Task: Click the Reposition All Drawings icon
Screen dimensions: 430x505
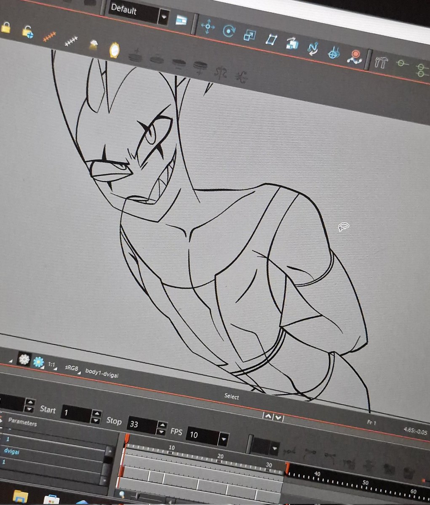Action: (x=334, y=53)
